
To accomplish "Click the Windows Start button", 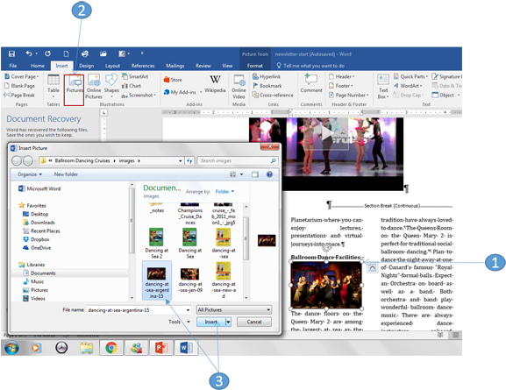I will (11, 348).
